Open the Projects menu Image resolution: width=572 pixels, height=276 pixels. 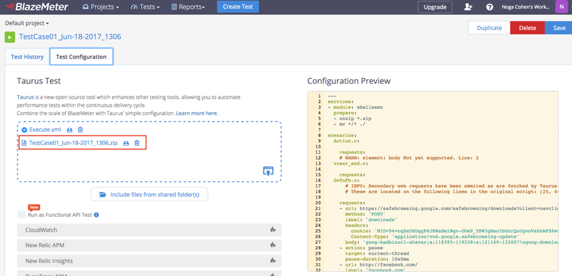pos(101,7)
